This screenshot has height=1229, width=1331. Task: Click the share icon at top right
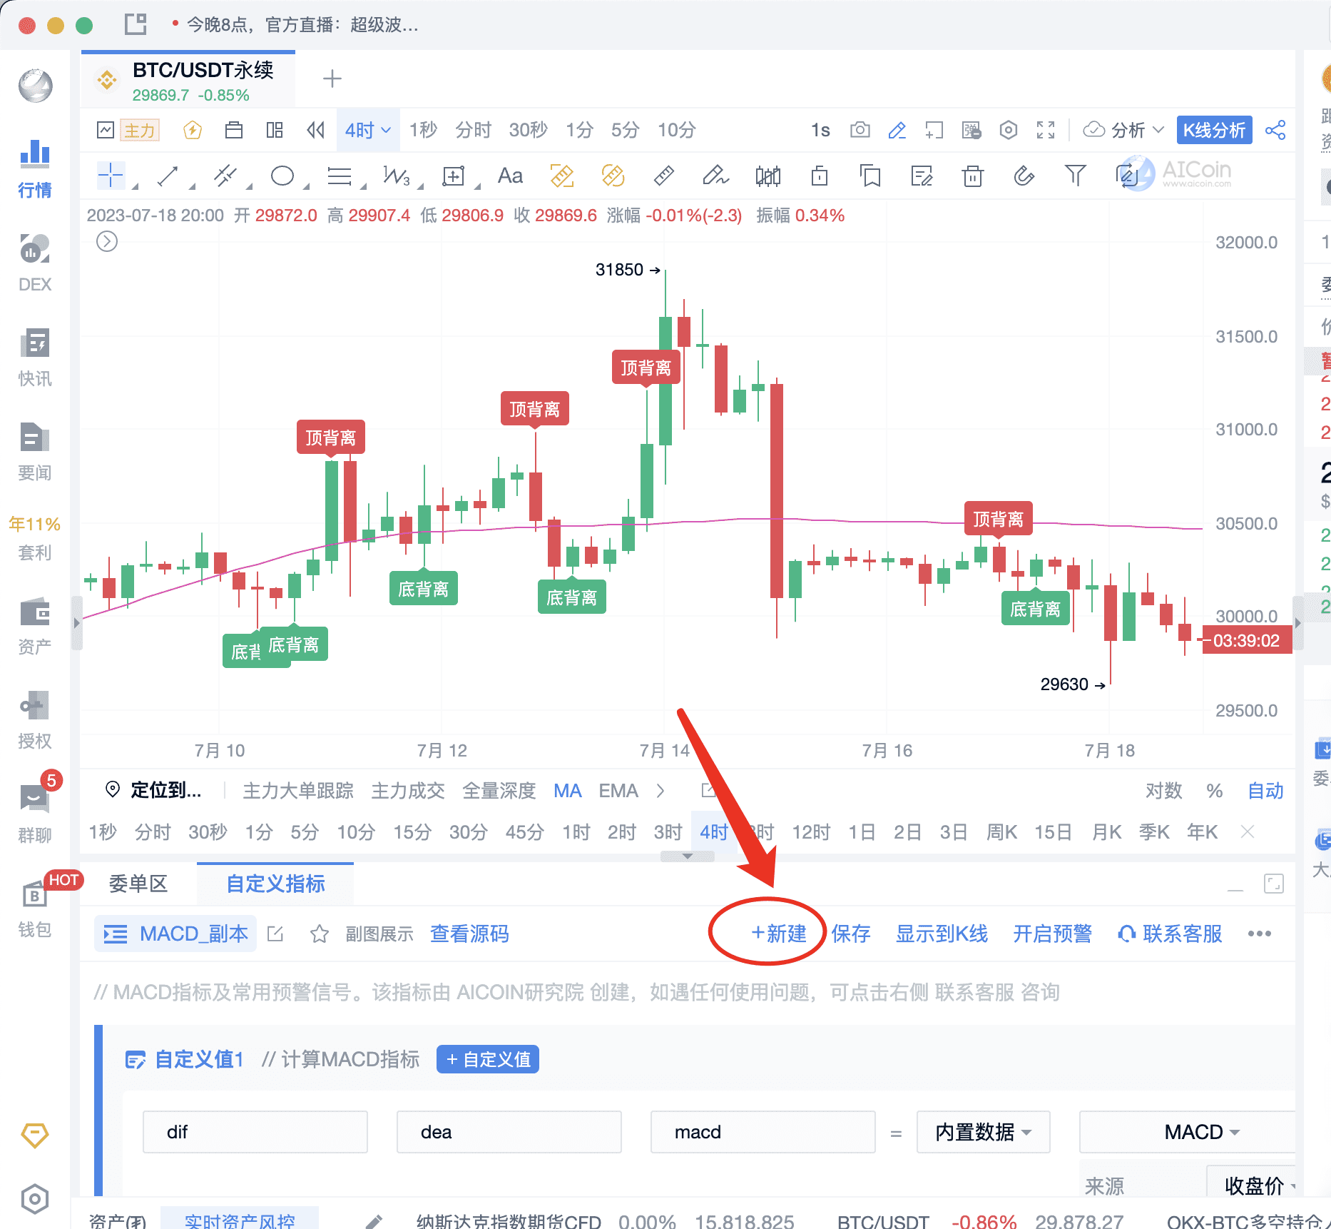tap(1275, 130)
